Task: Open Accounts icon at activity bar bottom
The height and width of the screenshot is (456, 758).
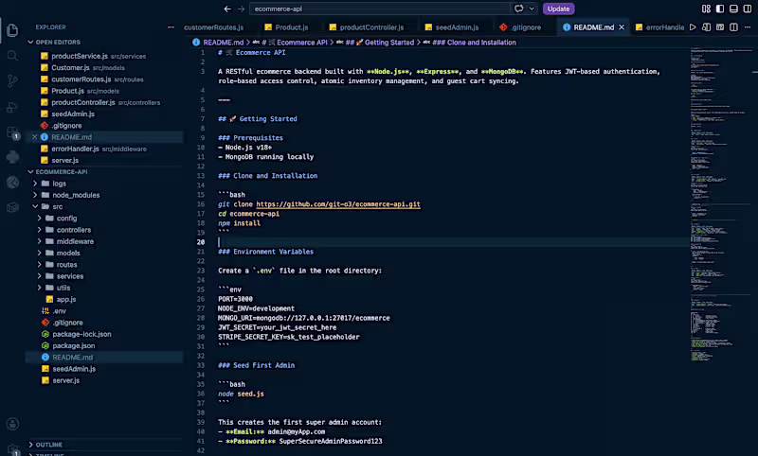Action: [x=12, y=424]
